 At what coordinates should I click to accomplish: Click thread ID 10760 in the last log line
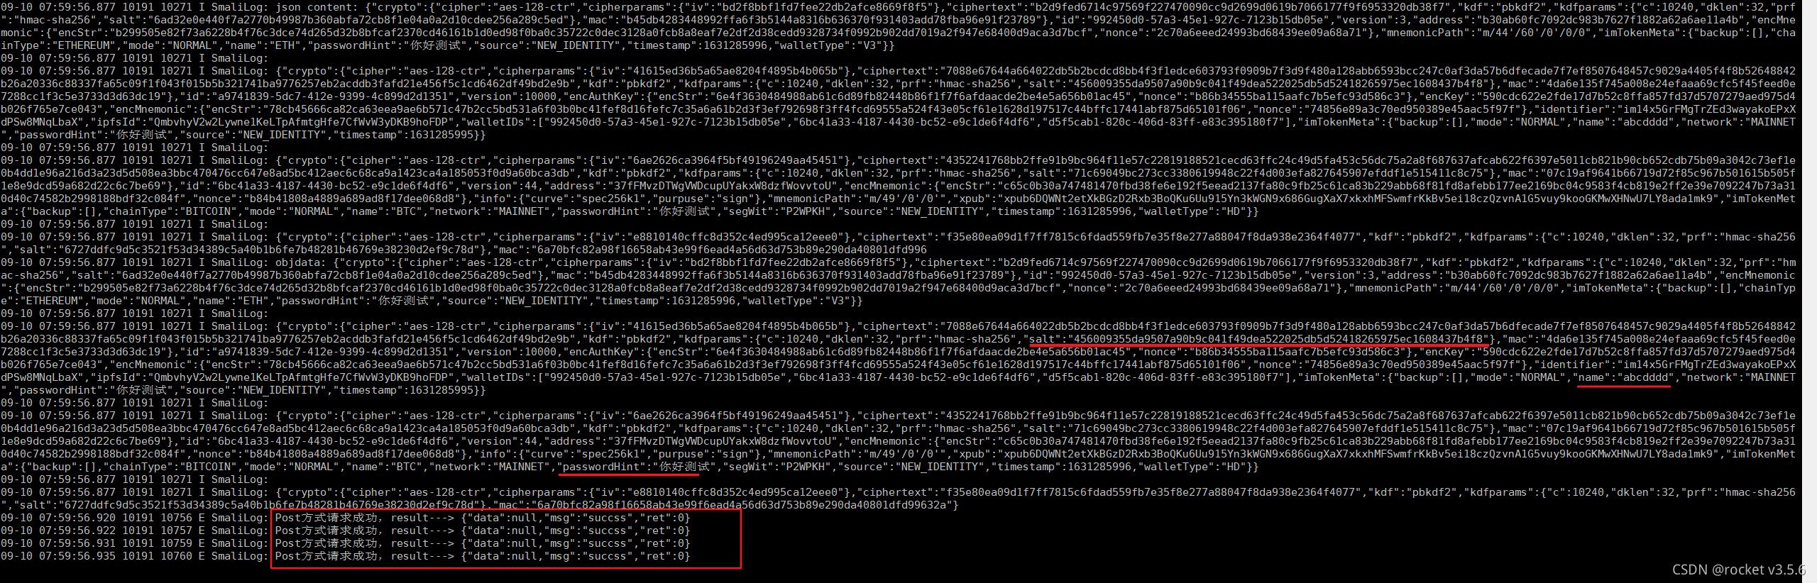click(x=176, y=556)
